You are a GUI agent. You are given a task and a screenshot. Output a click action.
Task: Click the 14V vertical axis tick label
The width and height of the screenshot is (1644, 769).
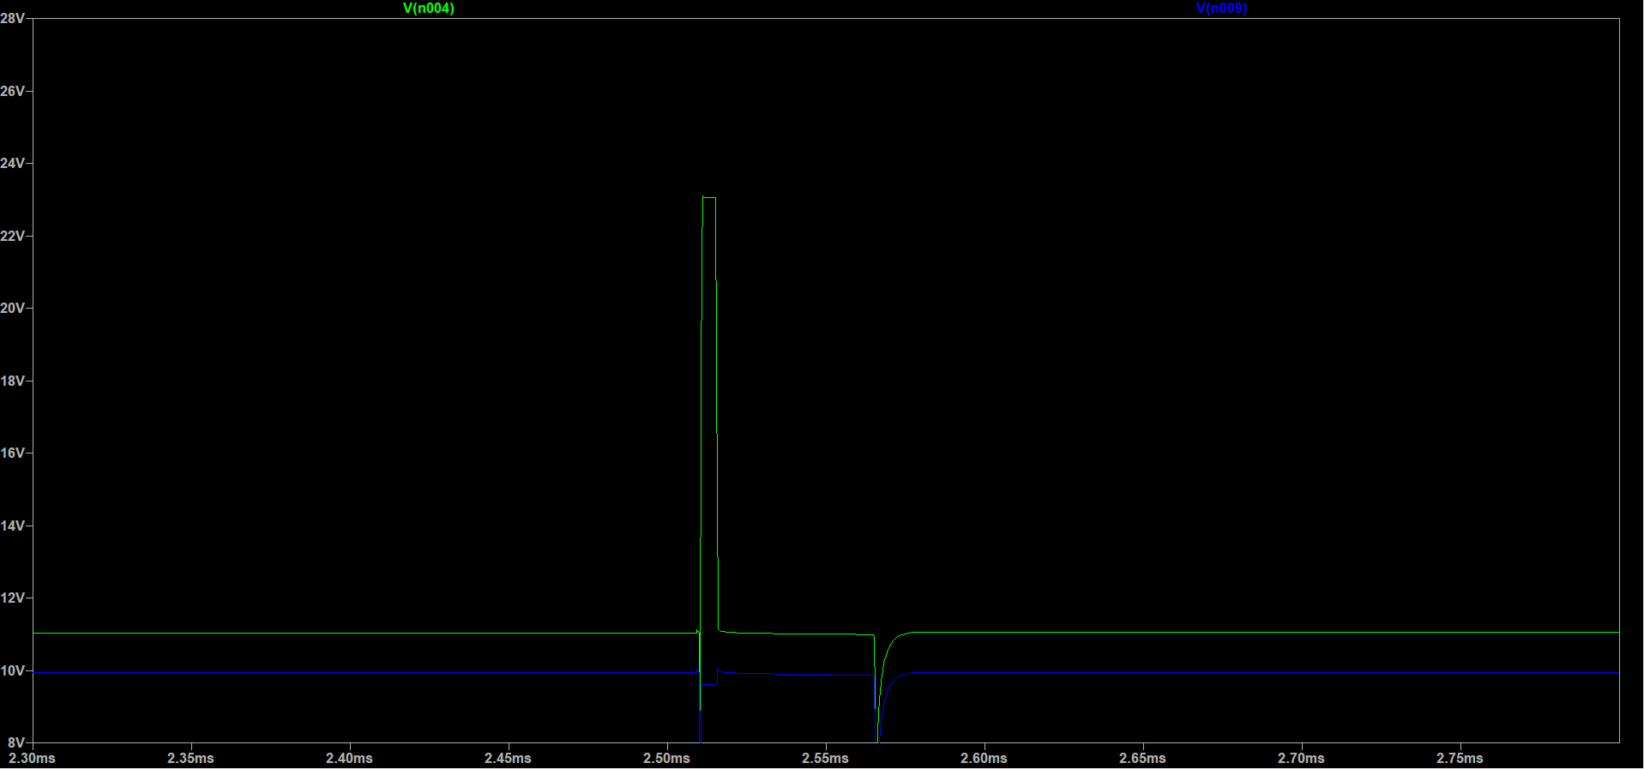(12, 526)
